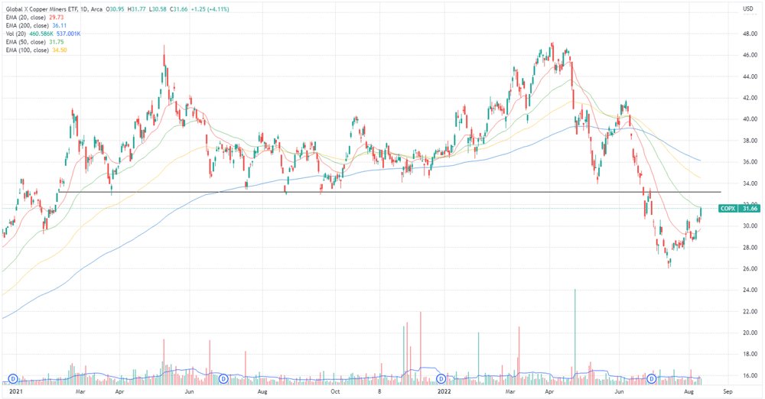Select the EMA (50, close) indicator legend
765x399 pixels.
point(25,42)
